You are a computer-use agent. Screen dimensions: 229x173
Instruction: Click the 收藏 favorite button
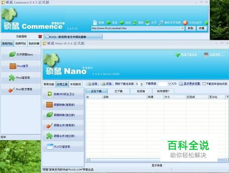[x=201, y=28]
